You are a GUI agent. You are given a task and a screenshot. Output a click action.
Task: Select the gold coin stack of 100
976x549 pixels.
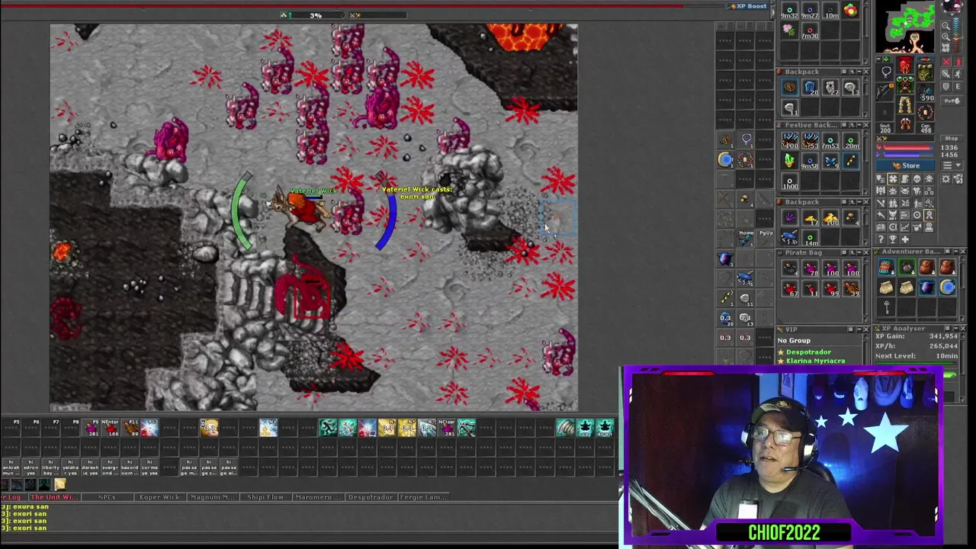(830, 218)
